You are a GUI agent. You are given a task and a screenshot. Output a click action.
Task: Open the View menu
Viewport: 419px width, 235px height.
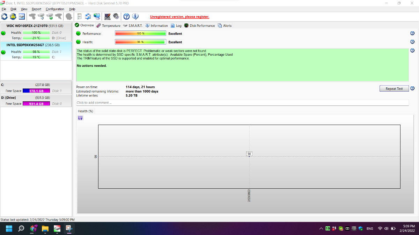tap(24, 9)
